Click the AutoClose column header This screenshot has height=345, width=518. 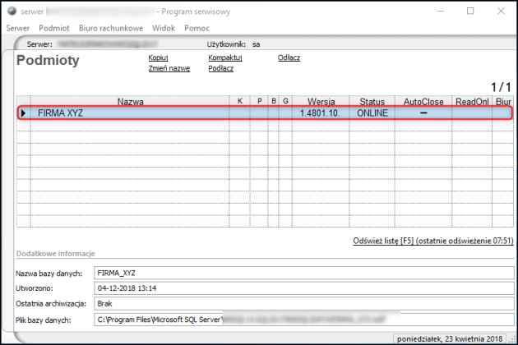coord(423,101)
